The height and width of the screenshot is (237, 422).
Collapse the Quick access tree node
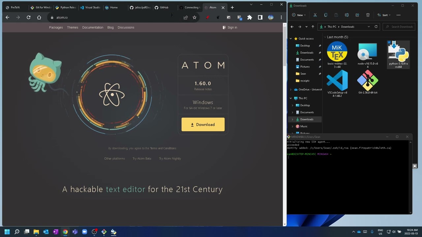pos(290,39)
